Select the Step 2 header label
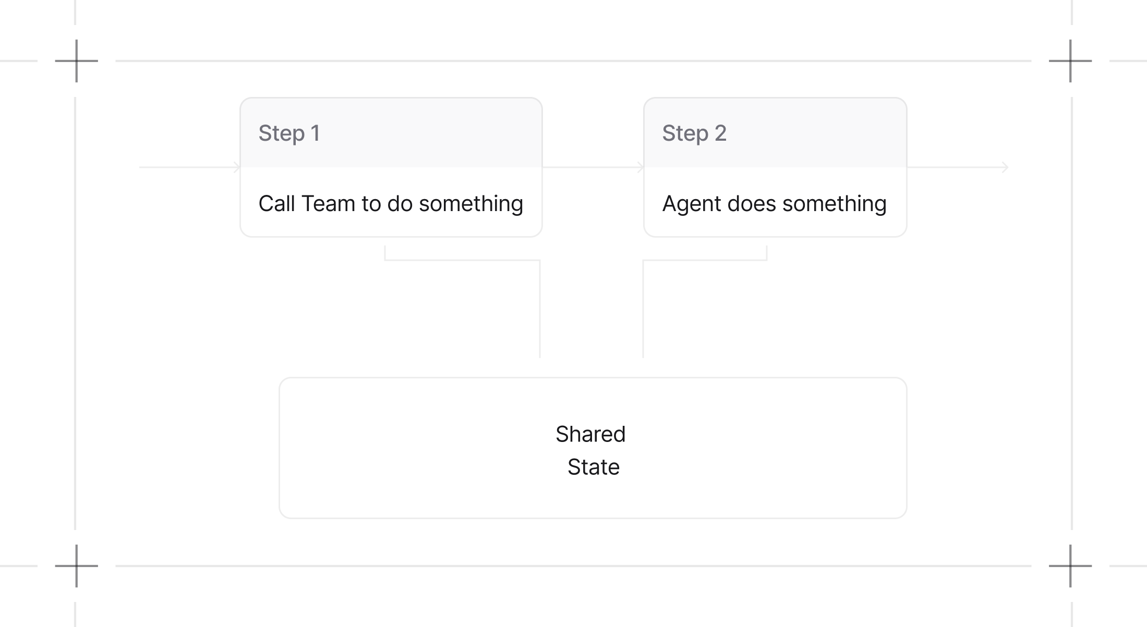The height and width of the screenshot is (627, 1147). tap(694, 133)
